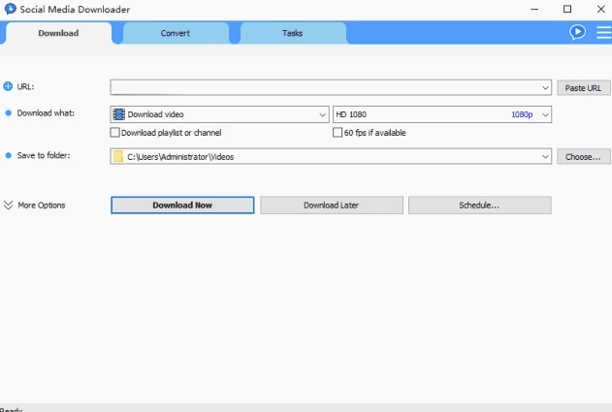Toggle the 60 fps if available checkbox
Image resolution: width=612 pixels, height=412 pixels.
tap(338, 133)
